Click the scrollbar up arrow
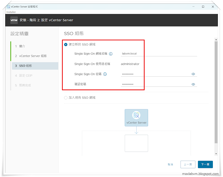223x177 pixels. point(216,40)
